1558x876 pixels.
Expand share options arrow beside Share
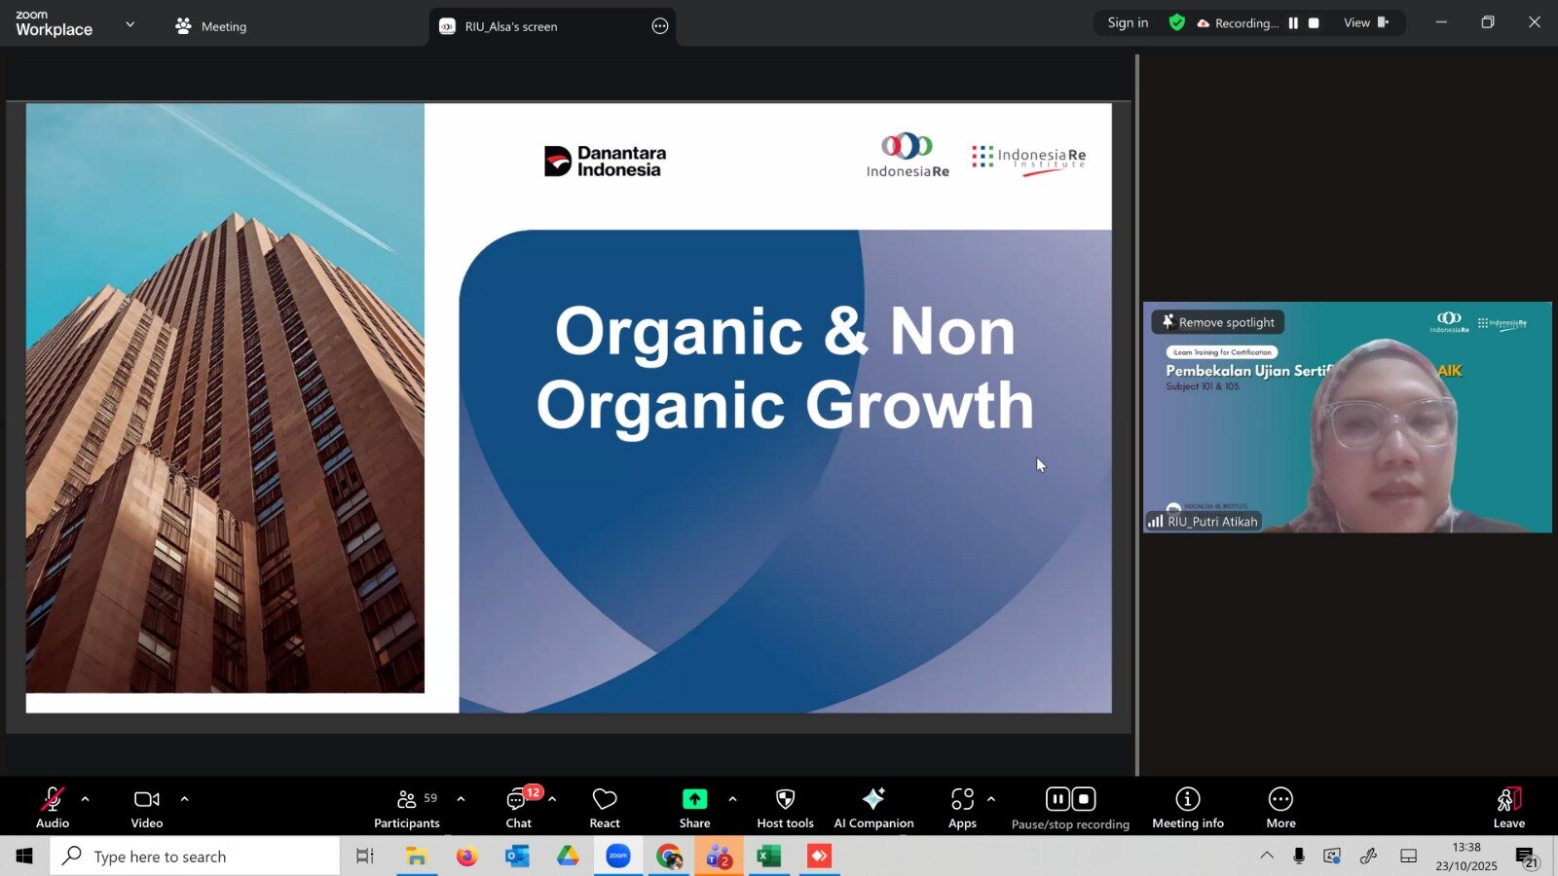[732, 799]
